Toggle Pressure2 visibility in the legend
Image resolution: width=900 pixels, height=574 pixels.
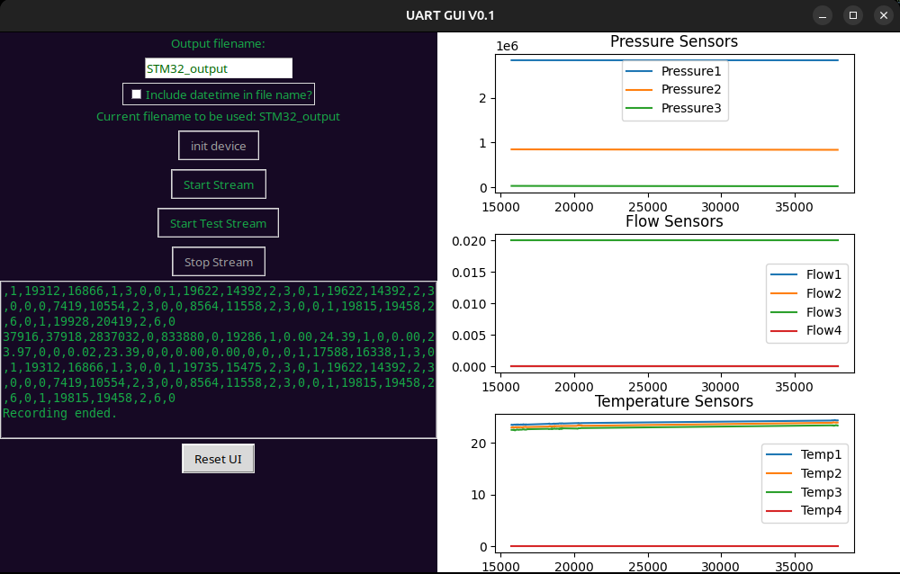coord(691,89)
